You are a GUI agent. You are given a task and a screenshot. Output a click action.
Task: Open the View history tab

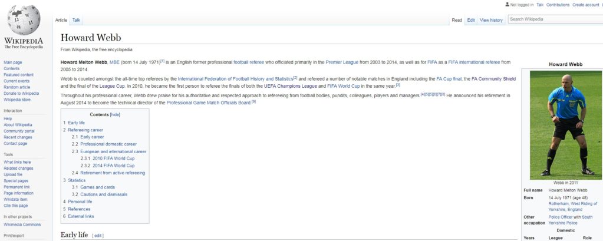coord(491,20)
